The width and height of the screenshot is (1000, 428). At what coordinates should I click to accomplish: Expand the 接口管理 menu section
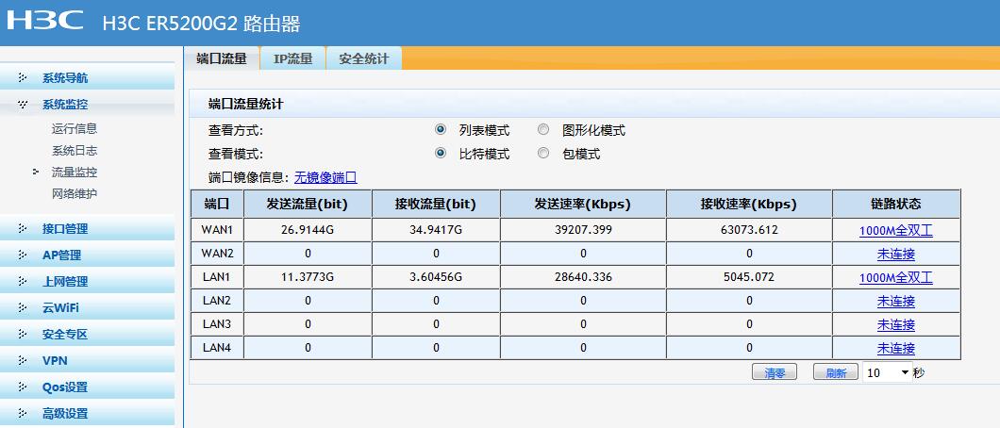pyautogui.click(x=88, y=229)
